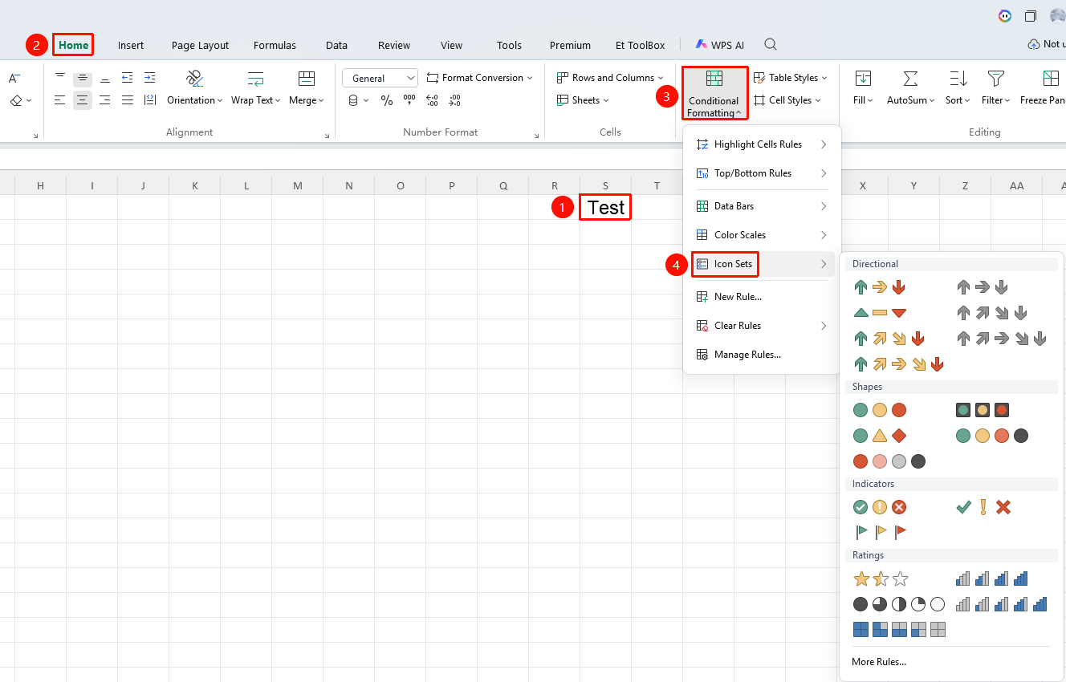Viewport: 1066px width, 682px height.
Task: Select column header M
Action: point(298,185)
